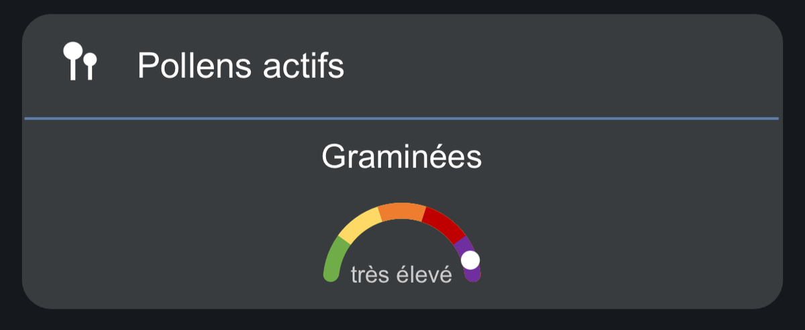805x330 pixels.
Task: Click the "très élevé" level label
Action: point(401,274)
